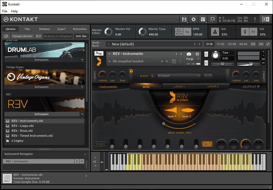The width and height of the screenshot is (273, 190).
Task: Select the layer 1 reversed waveform icon
Action: [x=171, y=110]
